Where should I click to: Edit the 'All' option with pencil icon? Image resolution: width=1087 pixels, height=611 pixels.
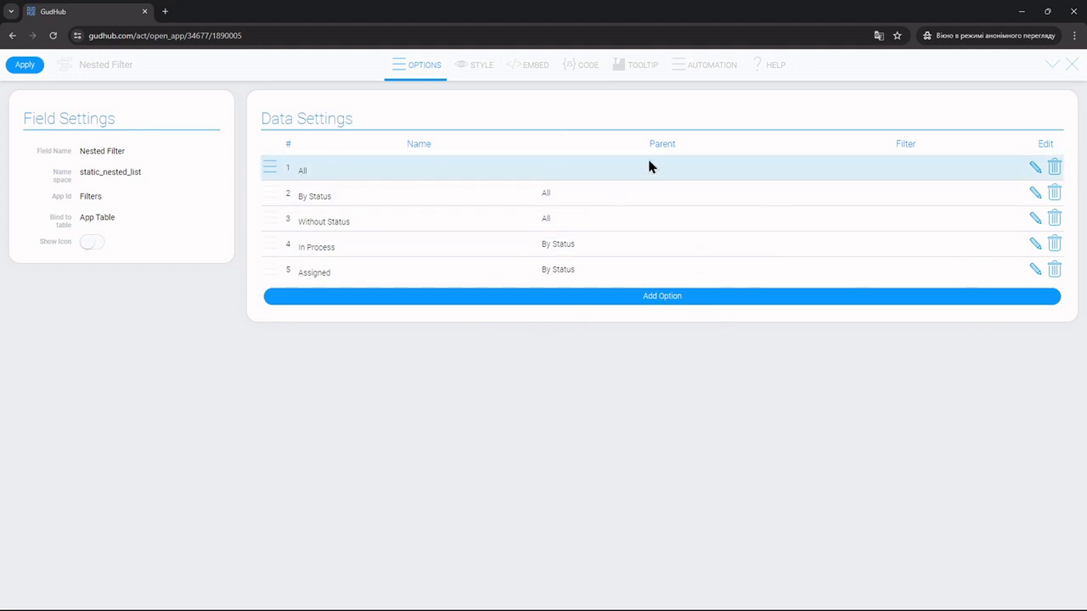tap(1035, 167)
